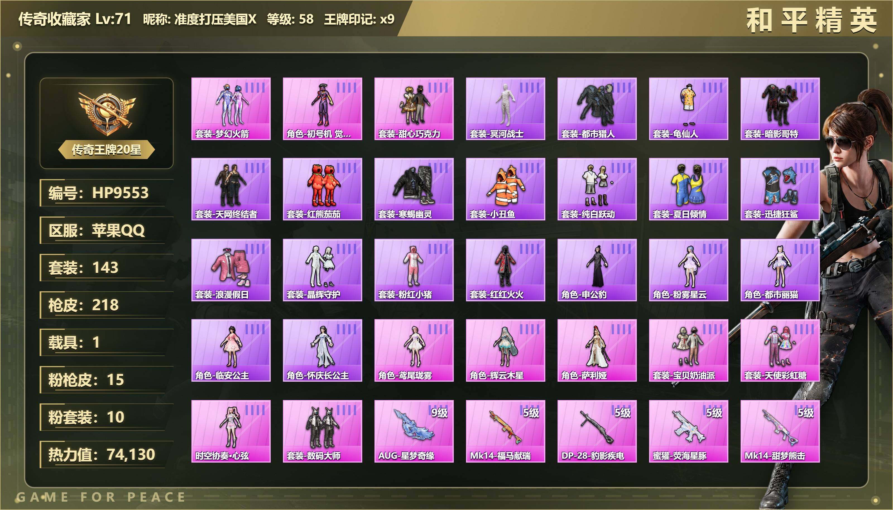The image size is (893, 510).
Task: Select the 王牌印记: x9 text
Action: pos(359,19)
